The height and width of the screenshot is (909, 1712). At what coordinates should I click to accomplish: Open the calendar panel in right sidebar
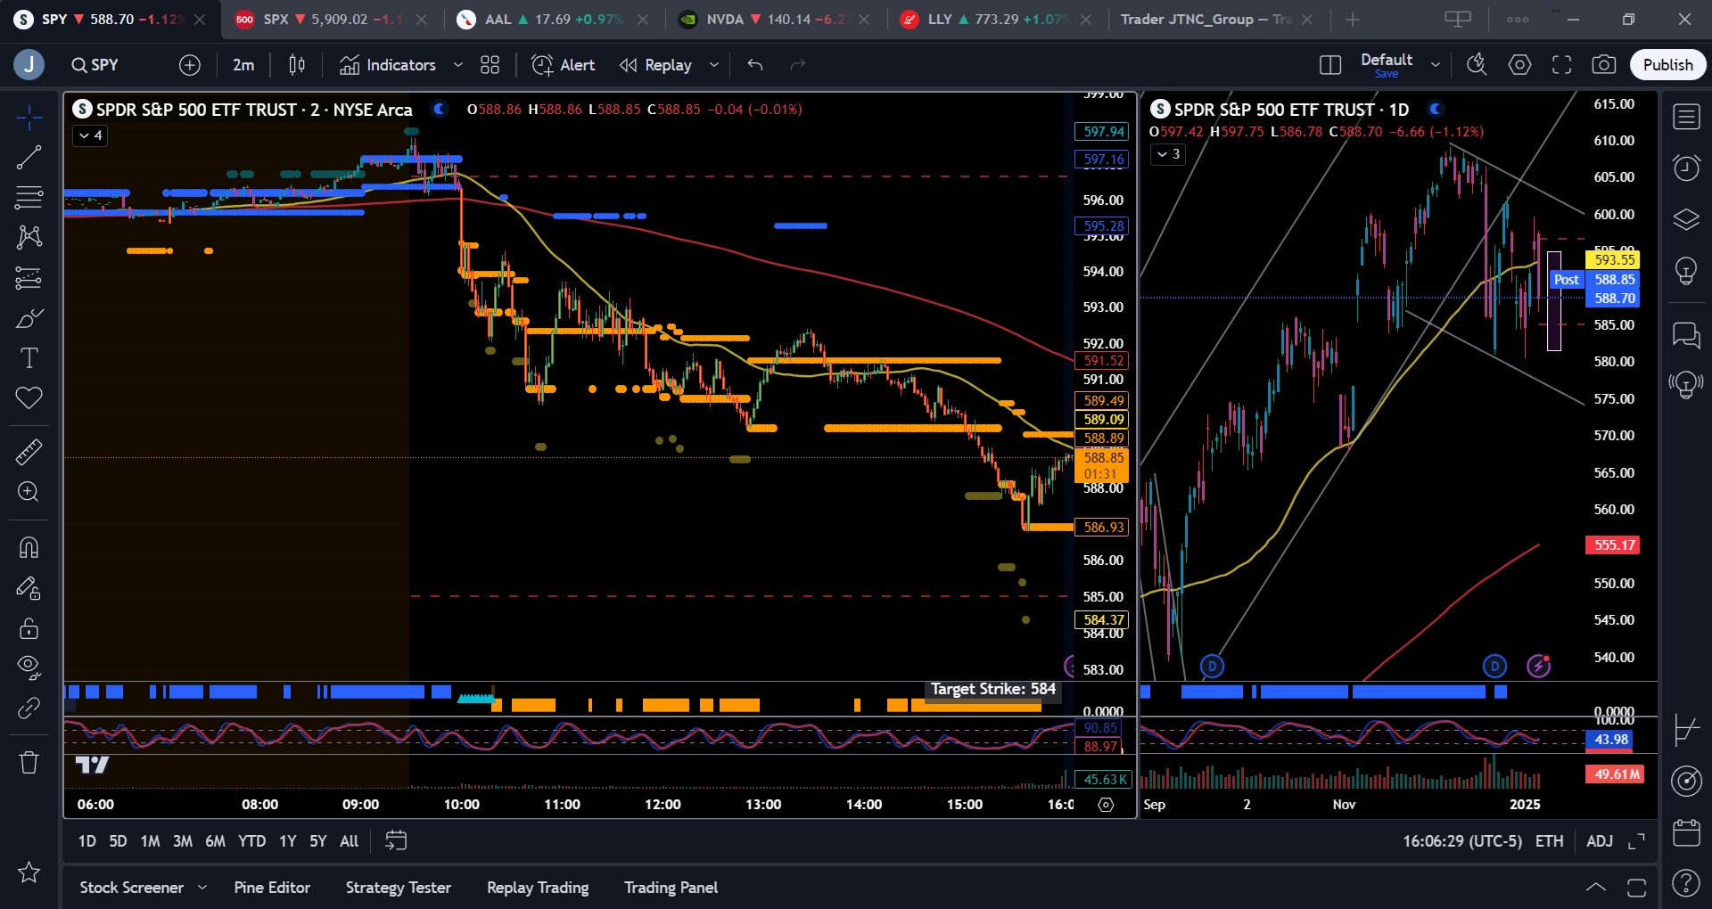(x=1686, y=832)
